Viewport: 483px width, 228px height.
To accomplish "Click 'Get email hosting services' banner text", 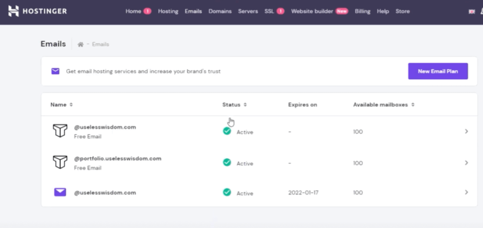I will pos(143,72).
